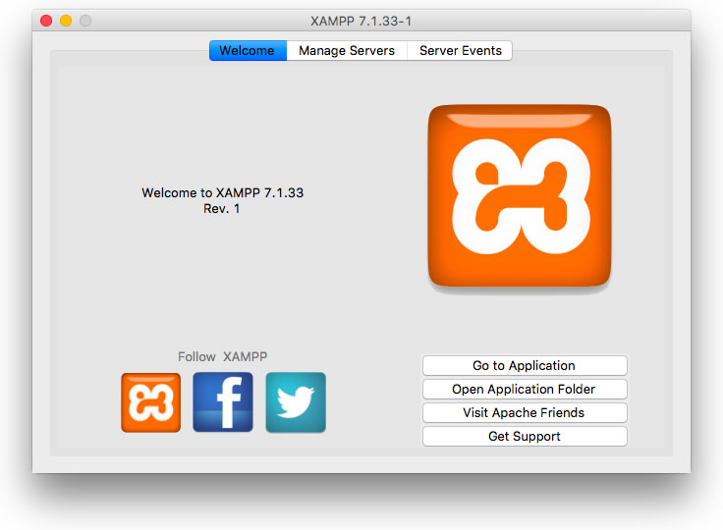The image size is (723, 530).
Task: Open the Twitter follow icon
Action: pos(296,402)
